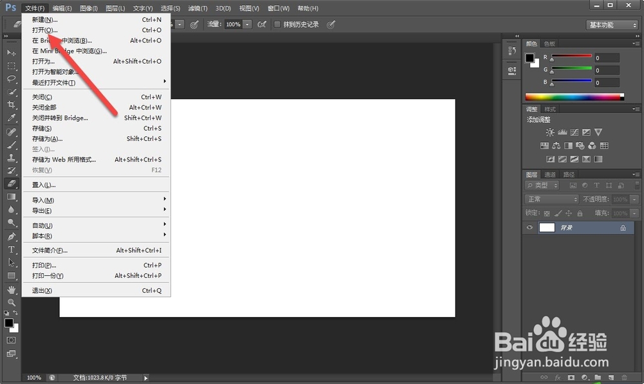Open the 流量 100% dropdown arrow

[x=247, y=24]
